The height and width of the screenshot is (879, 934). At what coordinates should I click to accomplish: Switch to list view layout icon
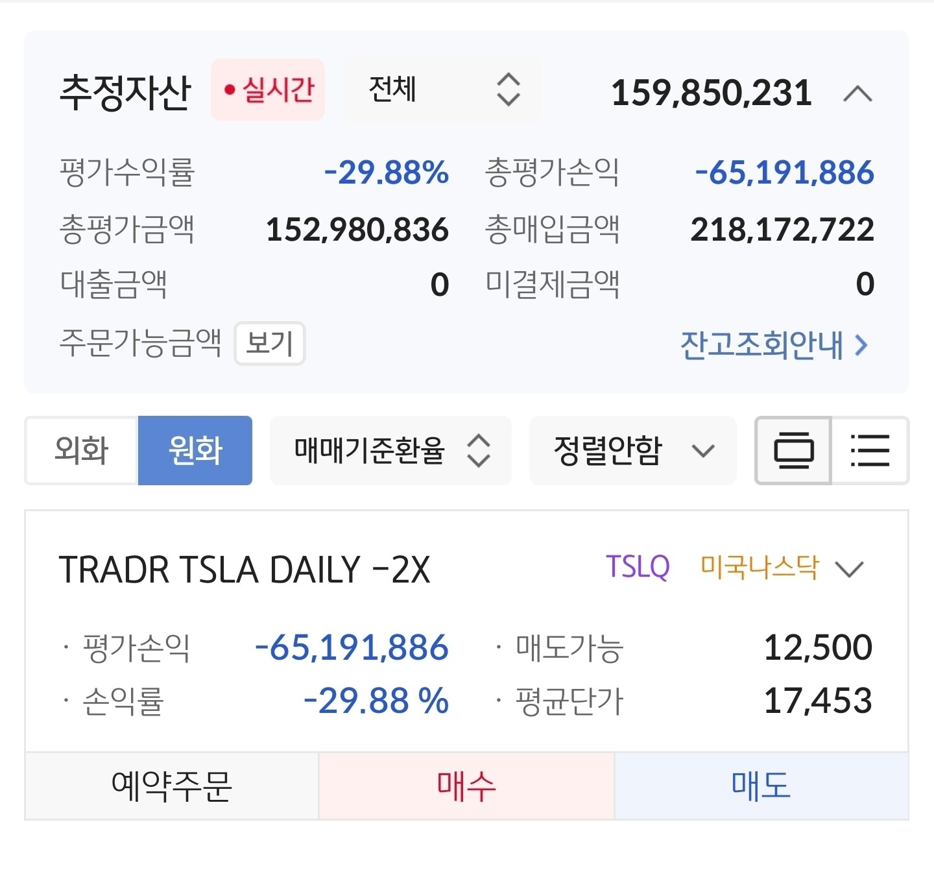[x=869, y=450]
